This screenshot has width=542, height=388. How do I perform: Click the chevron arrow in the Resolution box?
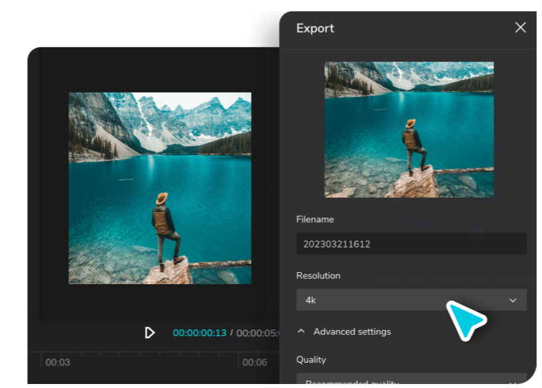(513, 300)
